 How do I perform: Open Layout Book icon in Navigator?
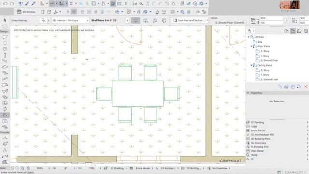299,31
